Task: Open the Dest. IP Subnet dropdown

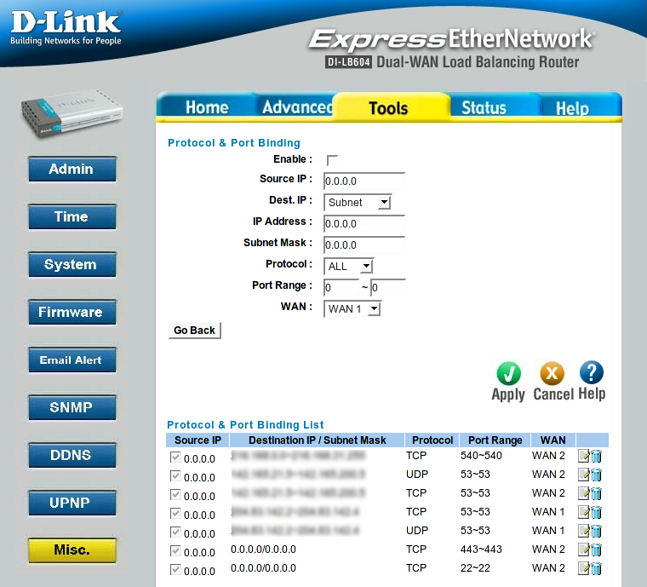Action: click(x=358, y=202)
